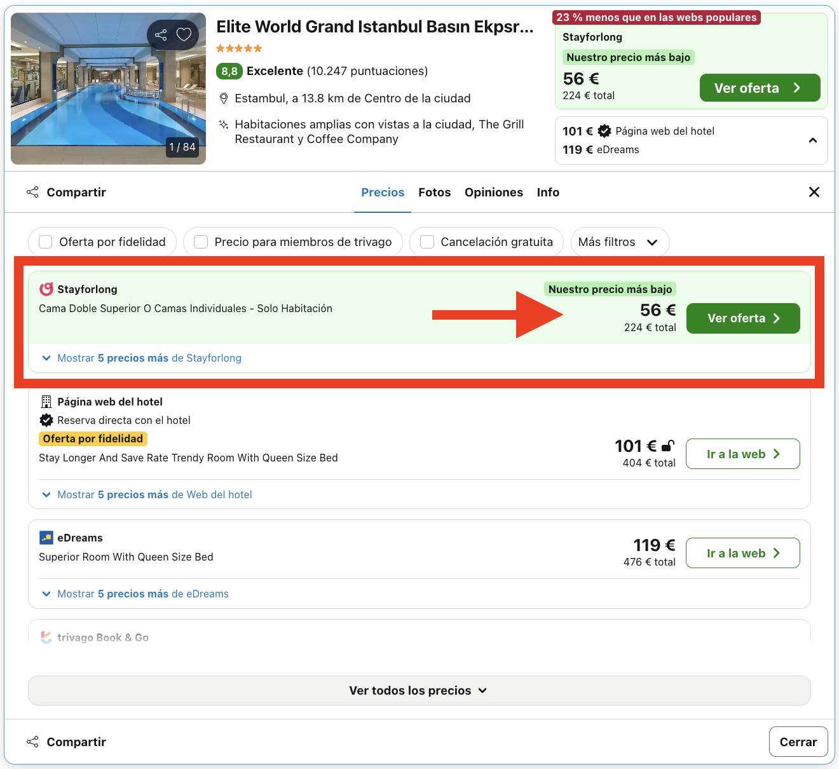Screen dimensions: 839x769
Task: Click the eDreams provider logo
Action: [45, 537]
